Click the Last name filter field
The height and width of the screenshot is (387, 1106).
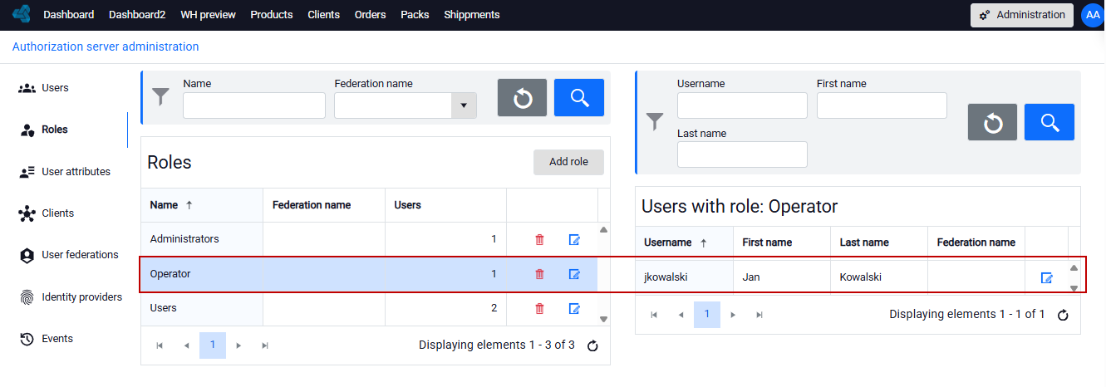tap(742, 154)
